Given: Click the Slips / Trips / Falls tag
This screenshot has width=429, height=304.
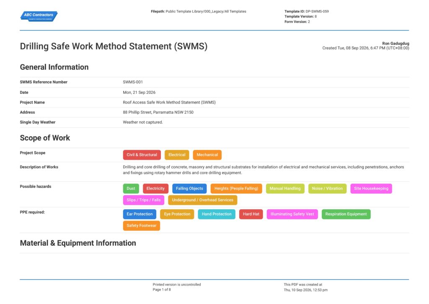Looking at the screenshot, I should click(143, 200).
